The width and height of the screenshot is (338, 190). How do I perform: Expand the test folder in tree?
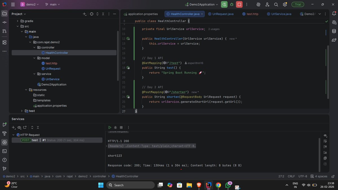pos(21,111)
